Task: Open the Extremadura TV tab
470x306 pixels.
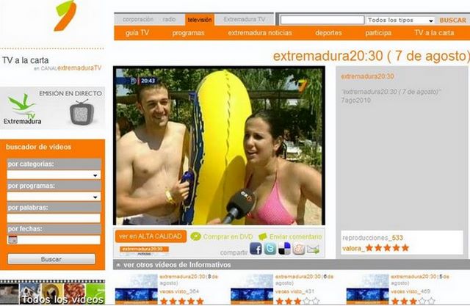Action: pyautogui.click(x=245, y=20)
